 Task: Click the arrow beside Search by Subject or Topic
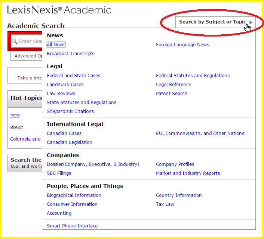pyautogui.click(x=251, y=22)
